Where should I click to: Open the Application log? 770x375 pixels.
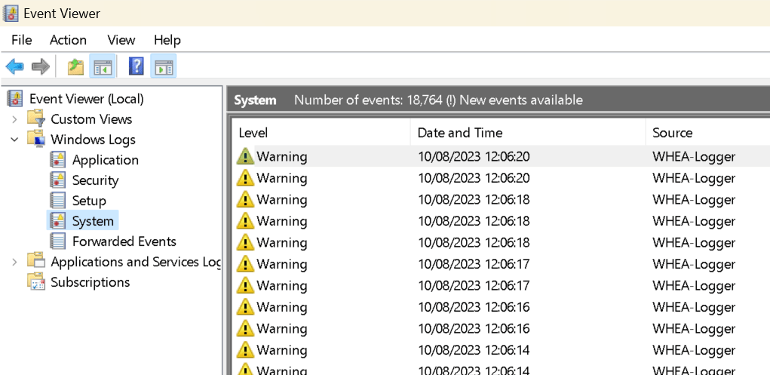click(106, 160)
